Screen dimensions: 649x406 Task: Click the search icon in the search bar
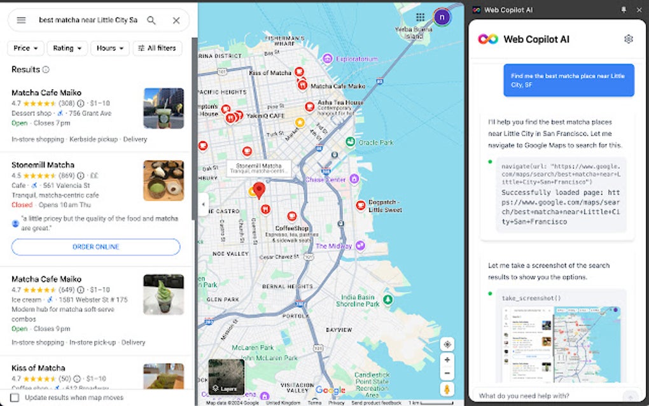(x=151, y=20)
